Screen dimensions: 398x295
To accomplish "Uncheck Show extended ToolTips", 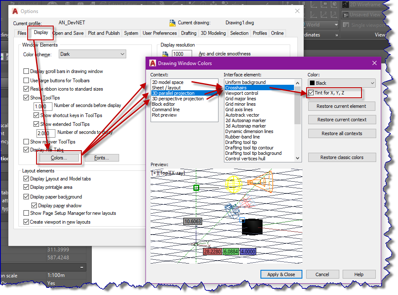I will click(x=37, y=124).
